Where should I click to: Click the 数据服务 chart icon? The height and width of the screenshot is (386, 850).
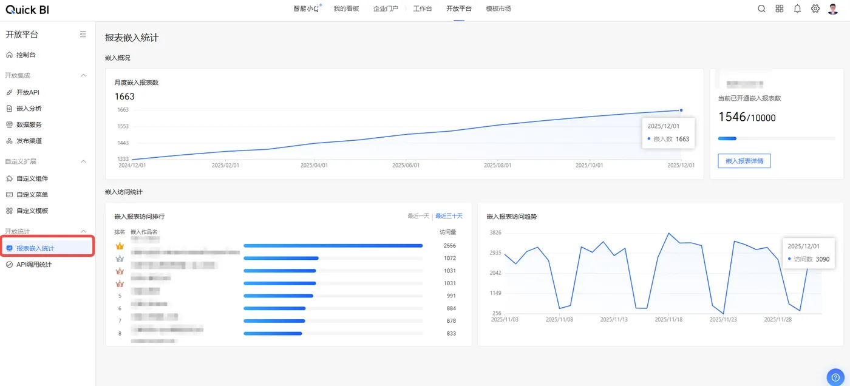9,124
